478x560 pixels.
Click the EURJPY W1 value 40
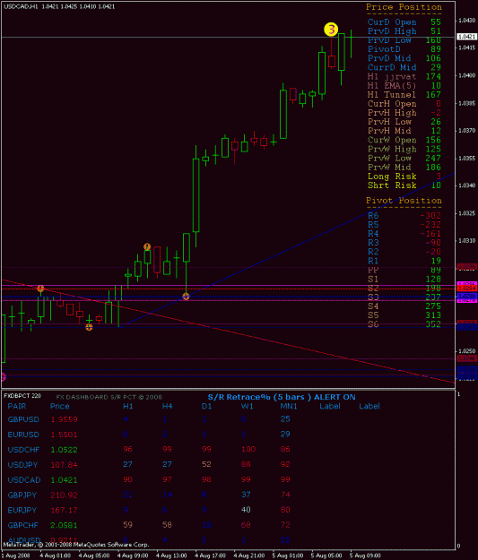tap(246, 510)
